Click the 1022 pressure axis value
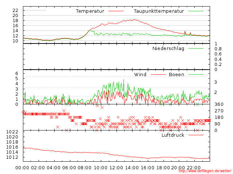 coord(12,132)
